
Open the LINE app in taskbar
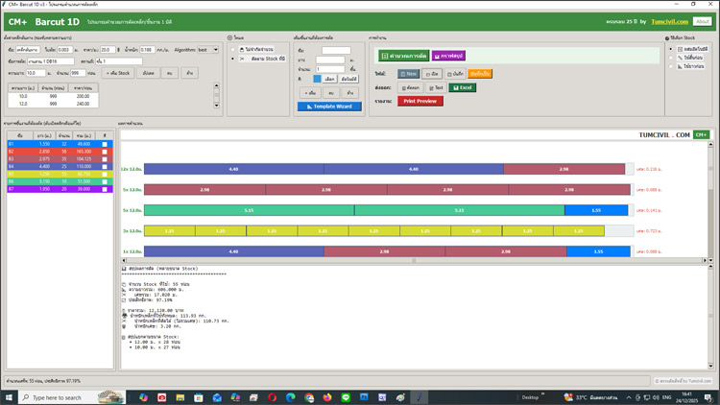click(x=347, y=396)
